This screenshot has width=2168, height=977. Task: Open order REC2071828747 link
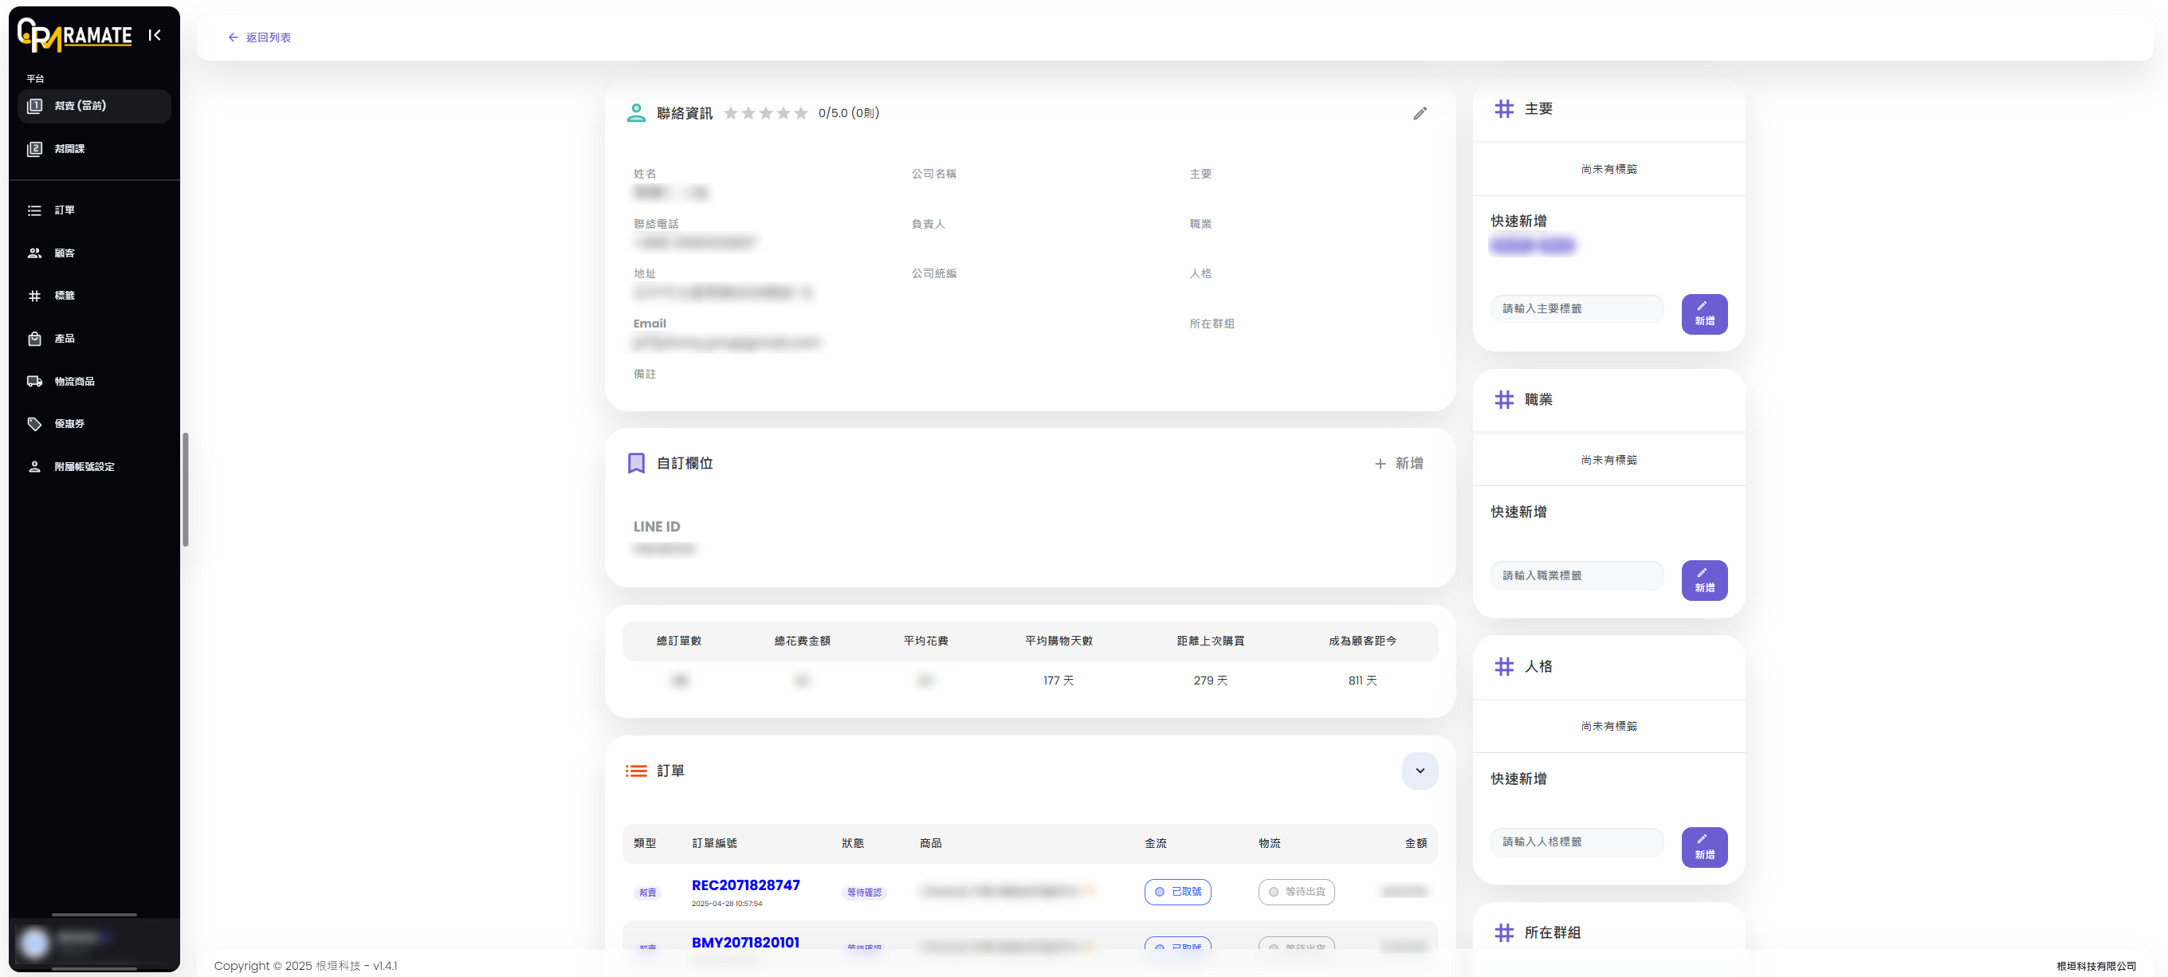[744, 885]
